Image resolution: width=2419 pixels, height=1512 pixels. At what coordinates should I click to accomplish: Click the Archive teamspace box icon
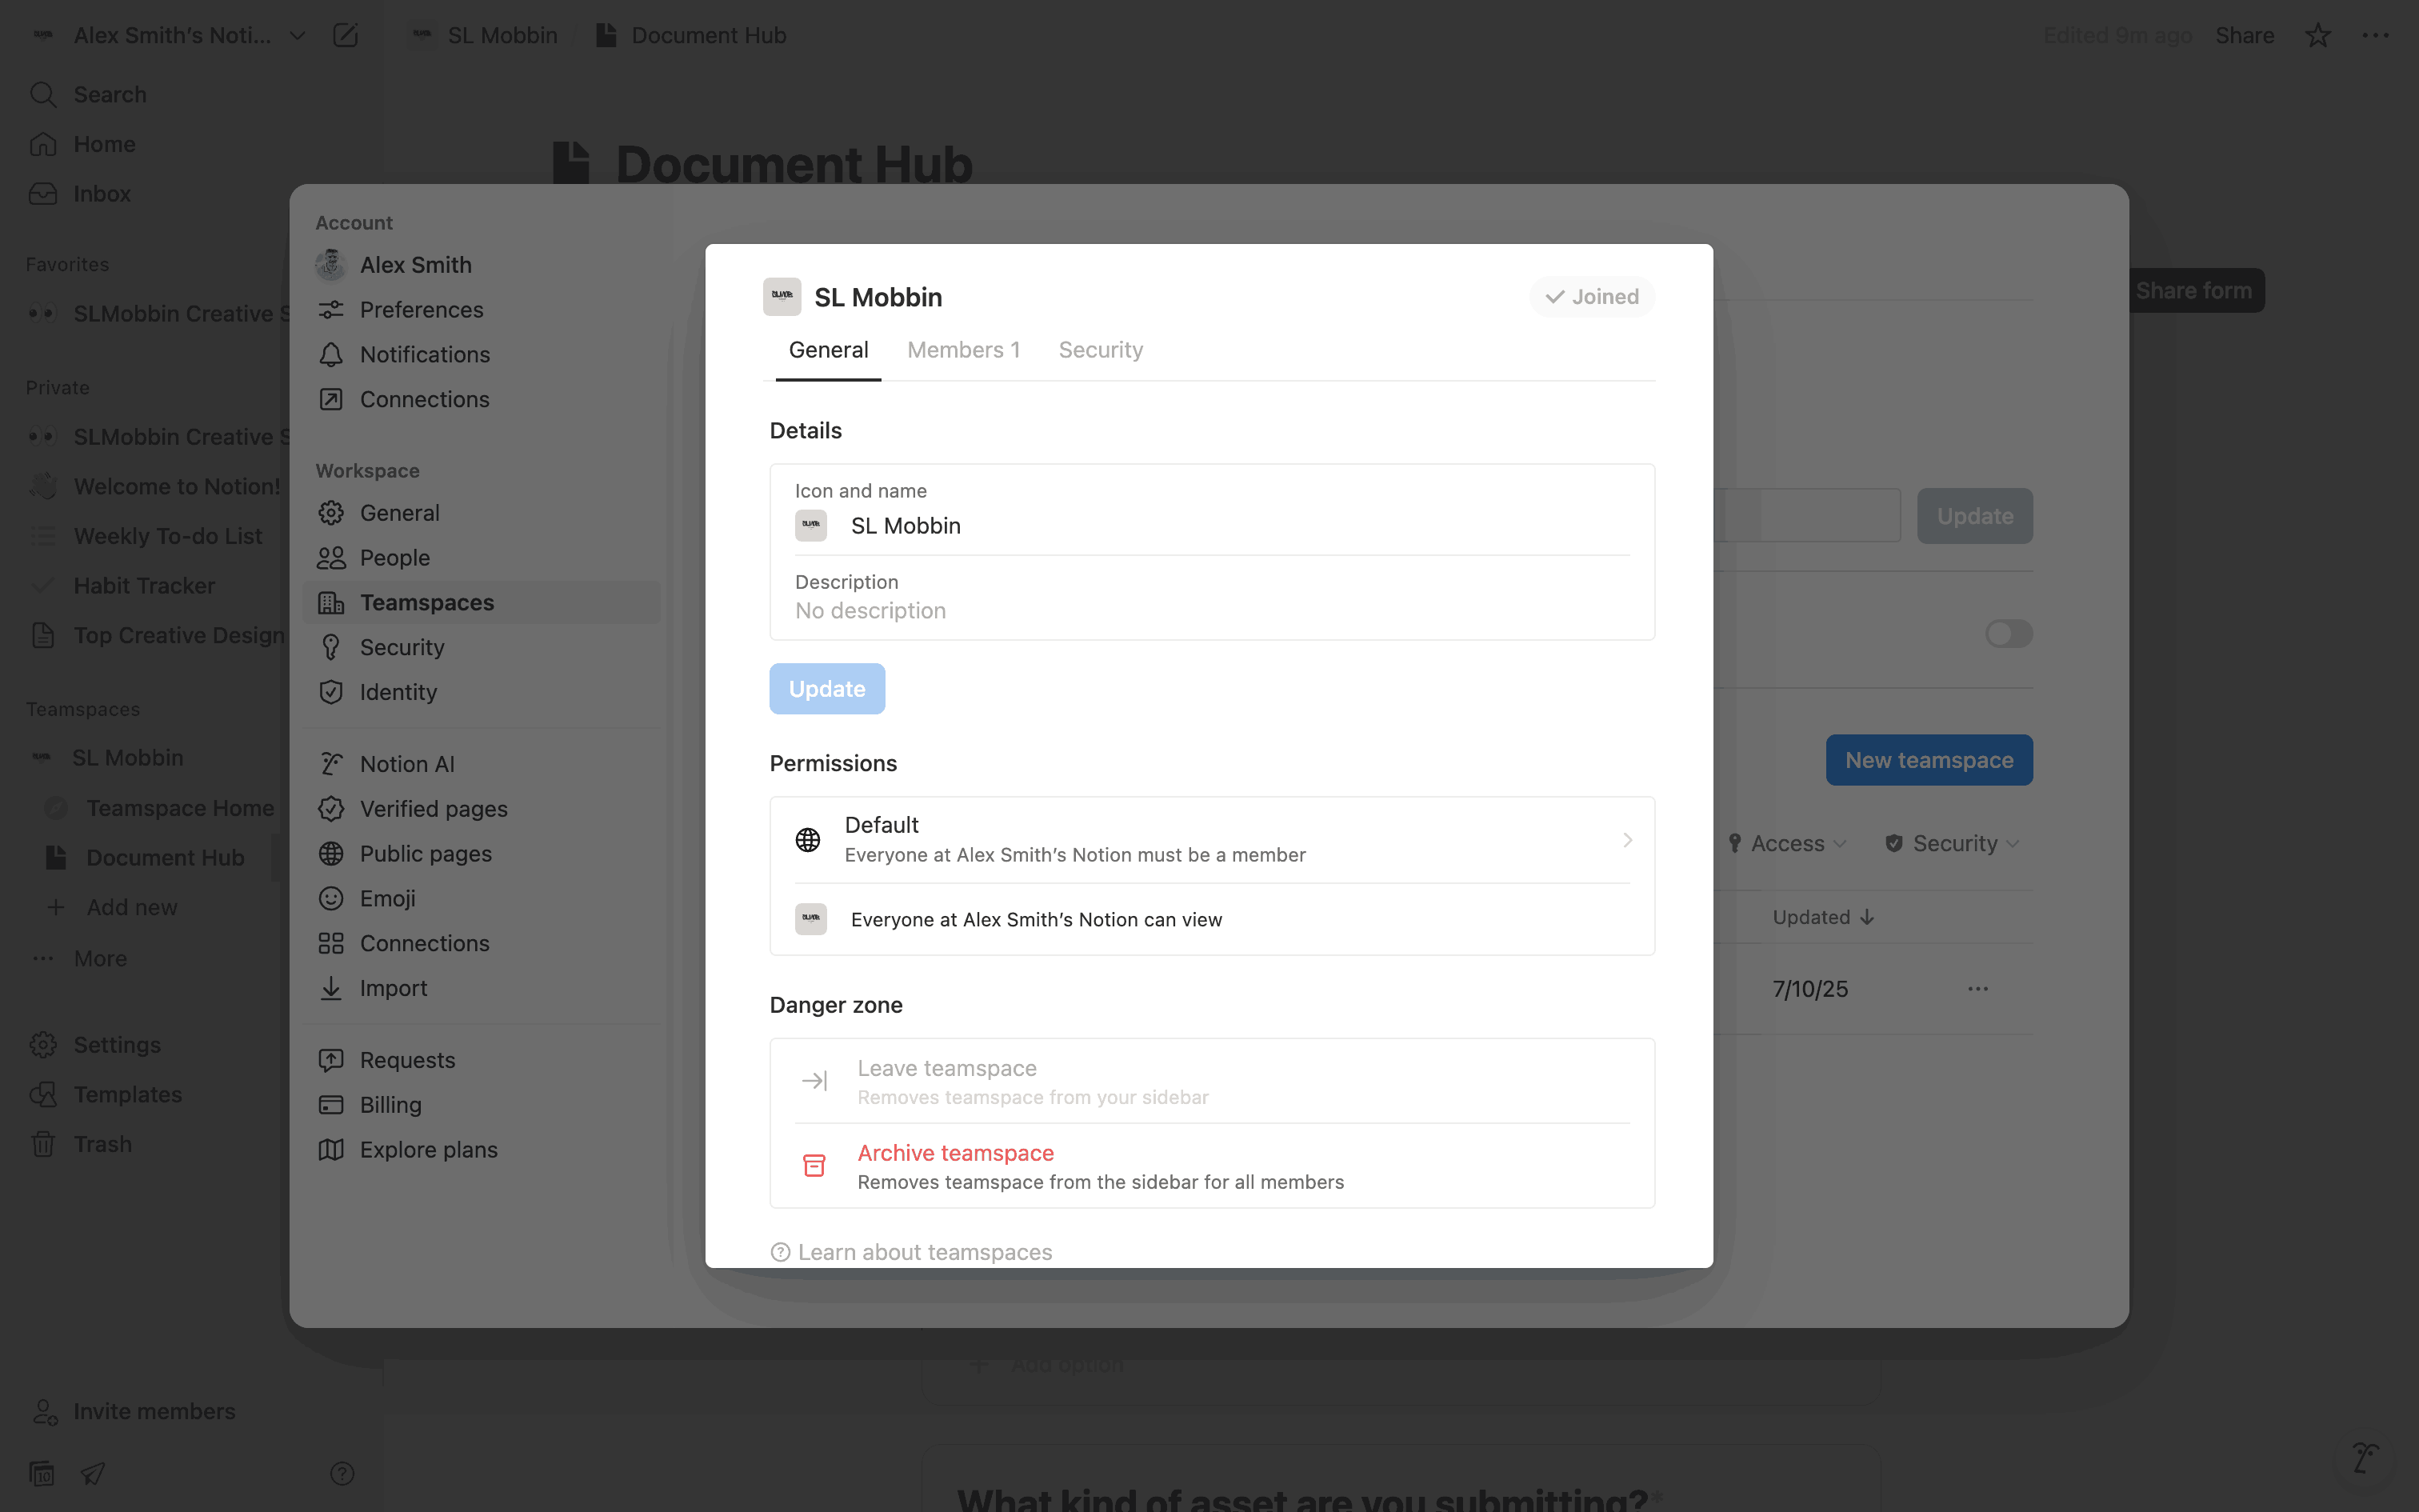tap(814, 1166)
